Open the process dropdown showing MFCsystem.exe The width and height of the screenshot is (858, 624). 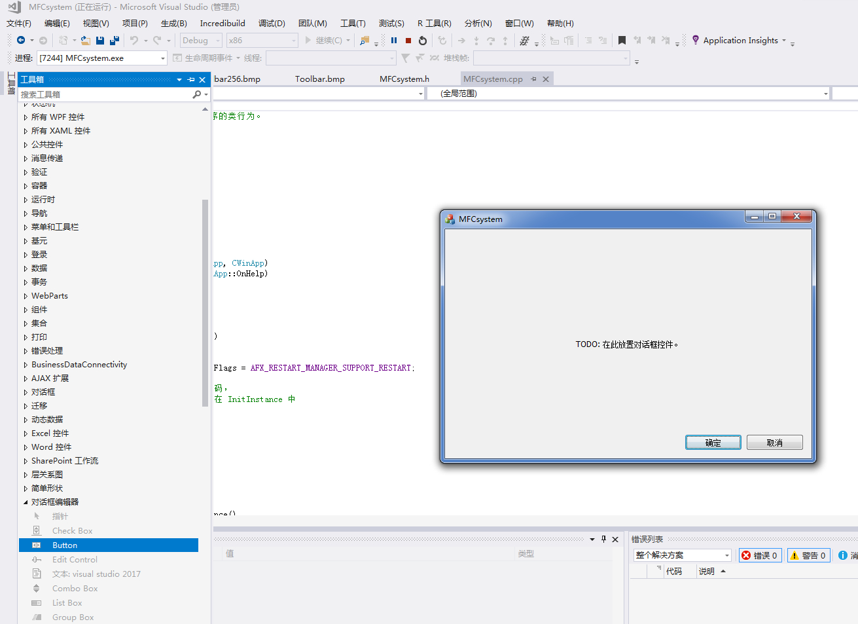163,58
